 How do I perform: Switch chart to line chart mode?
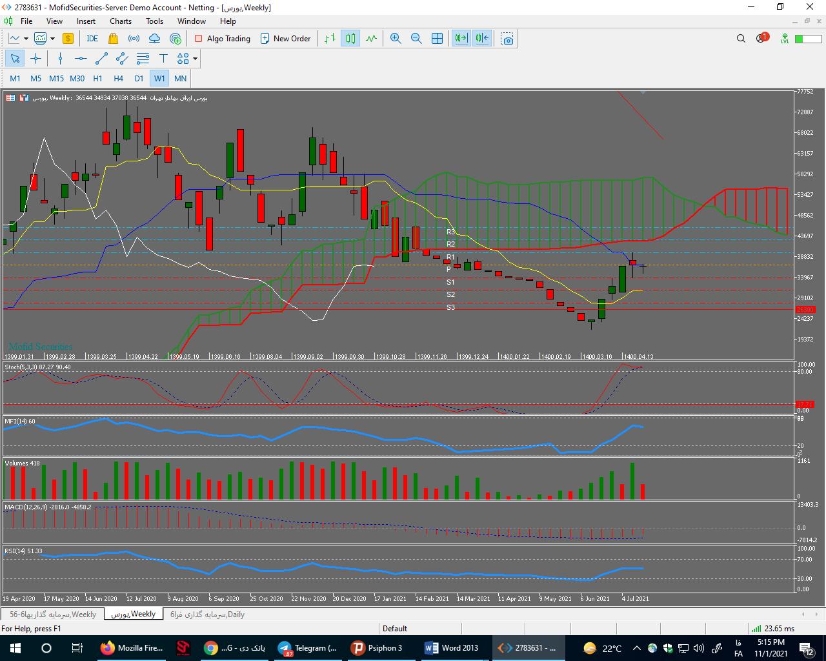371,39
